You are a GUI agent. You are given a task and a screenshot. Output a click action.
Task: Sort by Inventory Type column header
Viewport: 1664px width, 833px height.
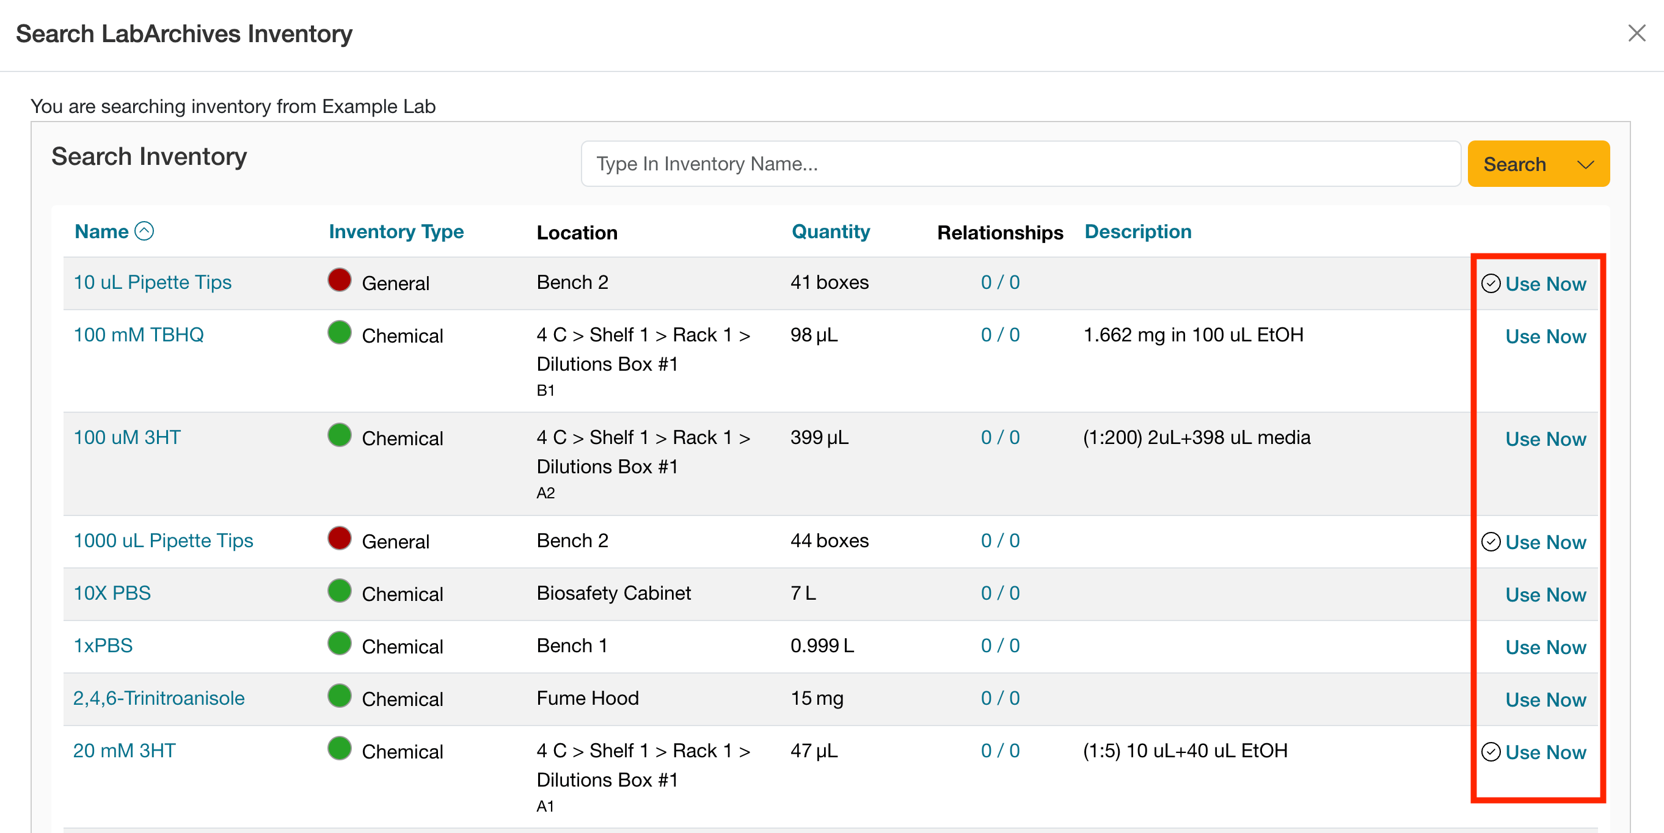396,232
